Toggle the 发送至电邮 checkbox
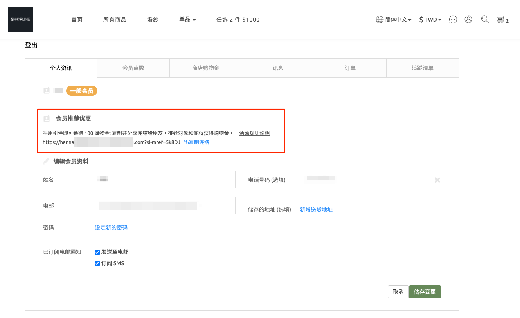The image size is (520, 318). 97,252
